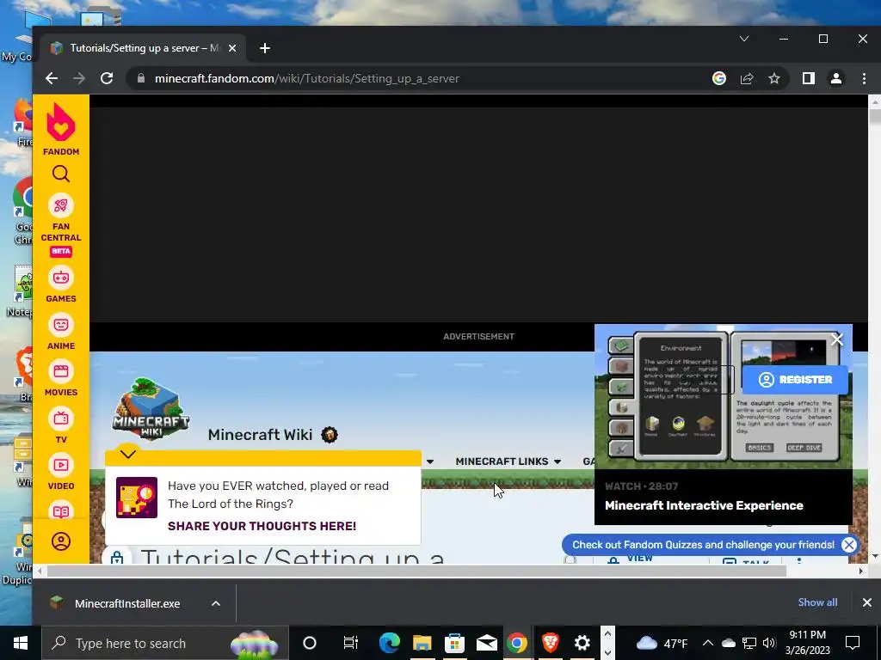The height and width of the screenshot is (660, 881).
Task: Open volume control in system tray
Action: pos(770,643)
